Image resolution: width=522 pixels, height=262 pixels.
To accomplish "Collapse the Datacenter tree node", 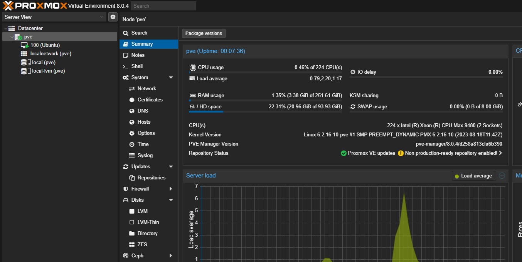I will tap(6, 28).
